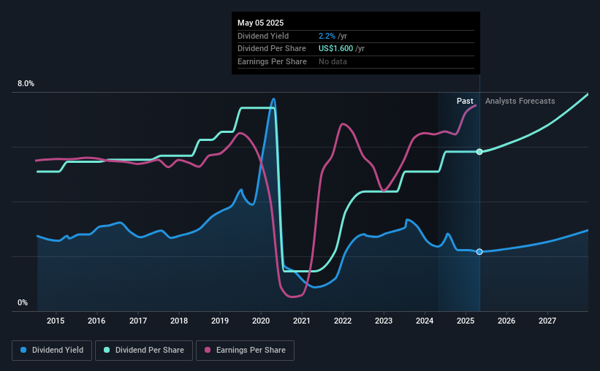Viewport: 600px width, 371px height.
Task: Click the 2027 x-axis label
Action: tap(547, 321)
